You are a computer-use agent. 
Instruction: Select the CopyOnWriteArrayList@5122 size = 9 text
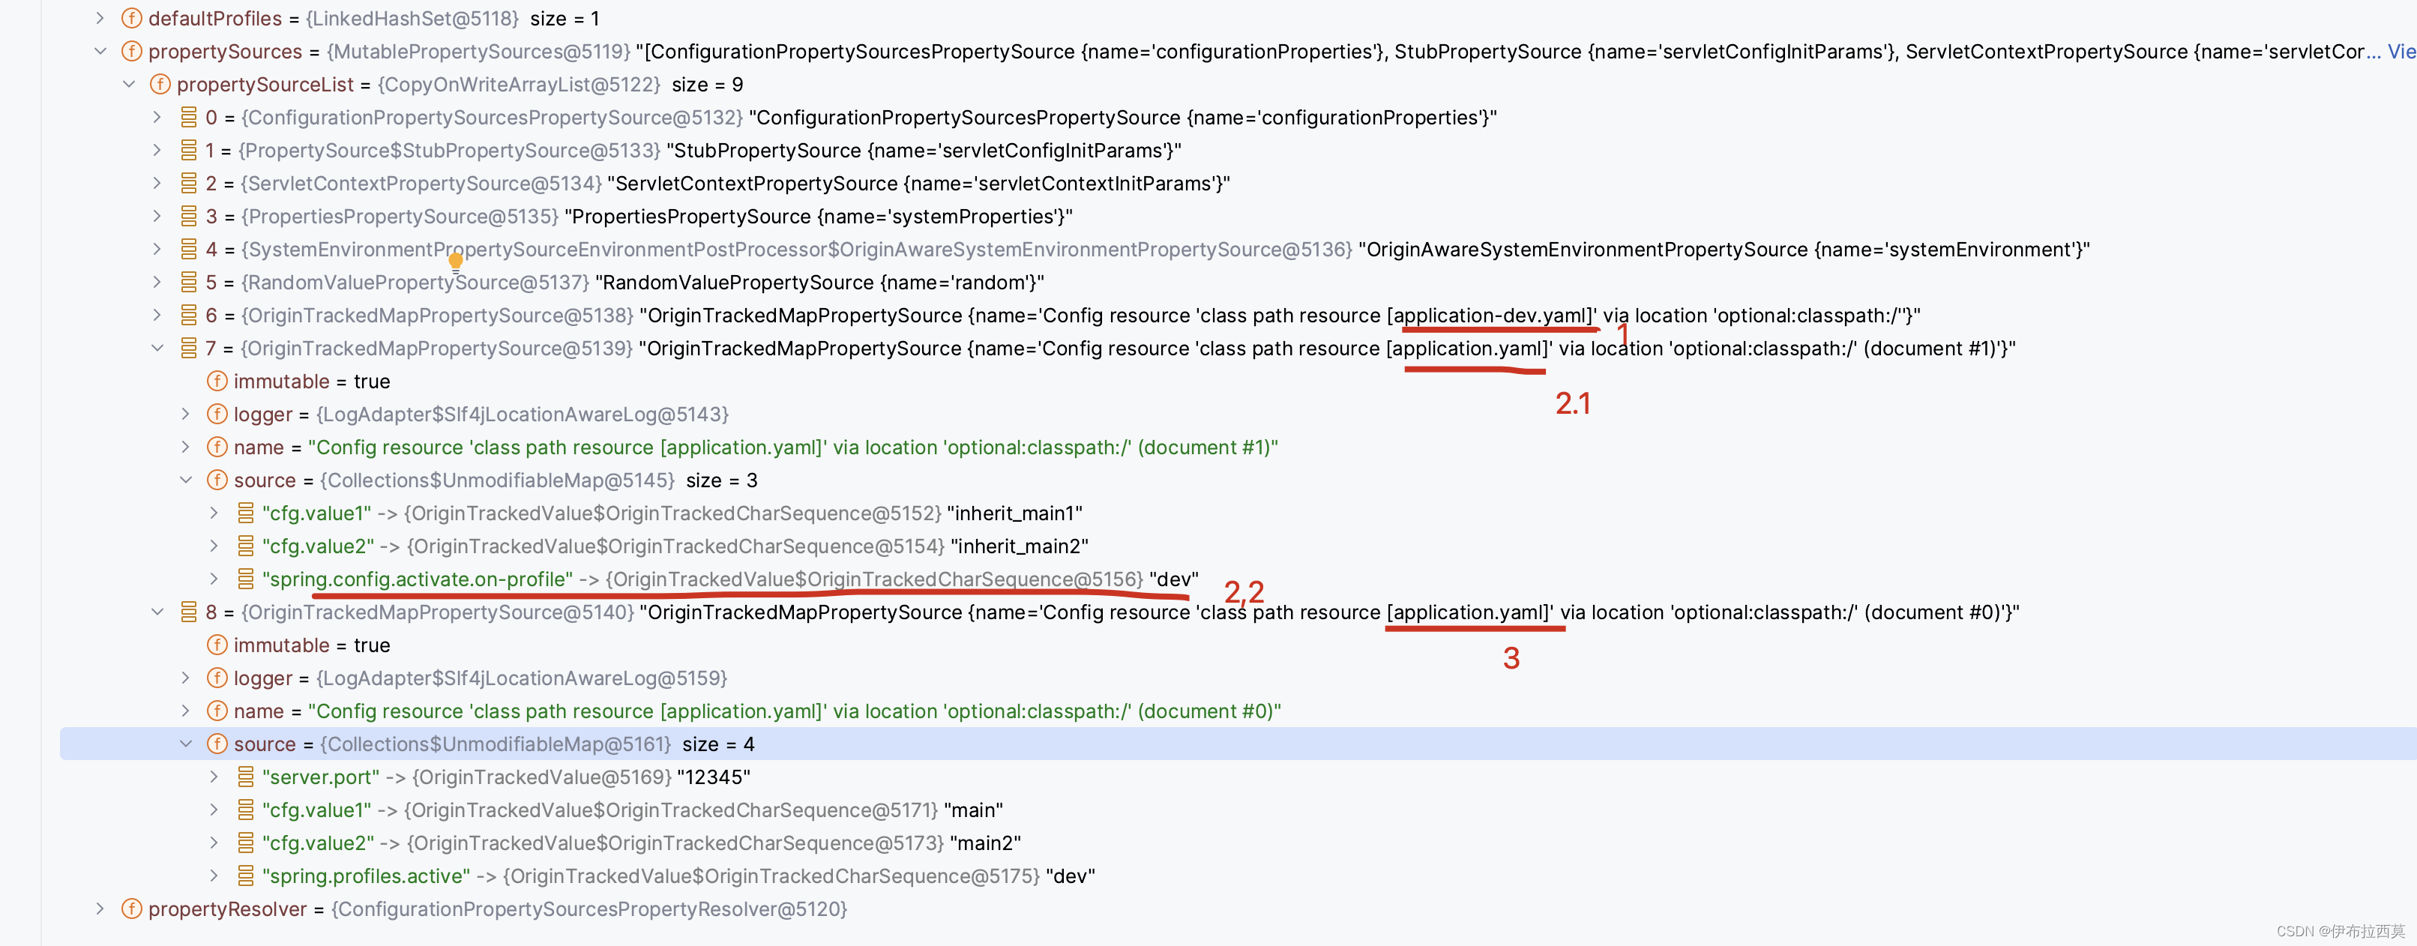561,85
